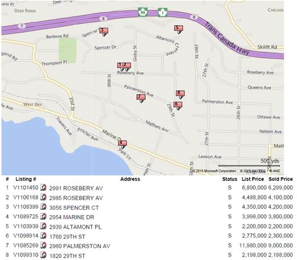Open house icon for 2954 Marine Dr
The width and height of the screenshot is (297, 260).
pos(43,216)
